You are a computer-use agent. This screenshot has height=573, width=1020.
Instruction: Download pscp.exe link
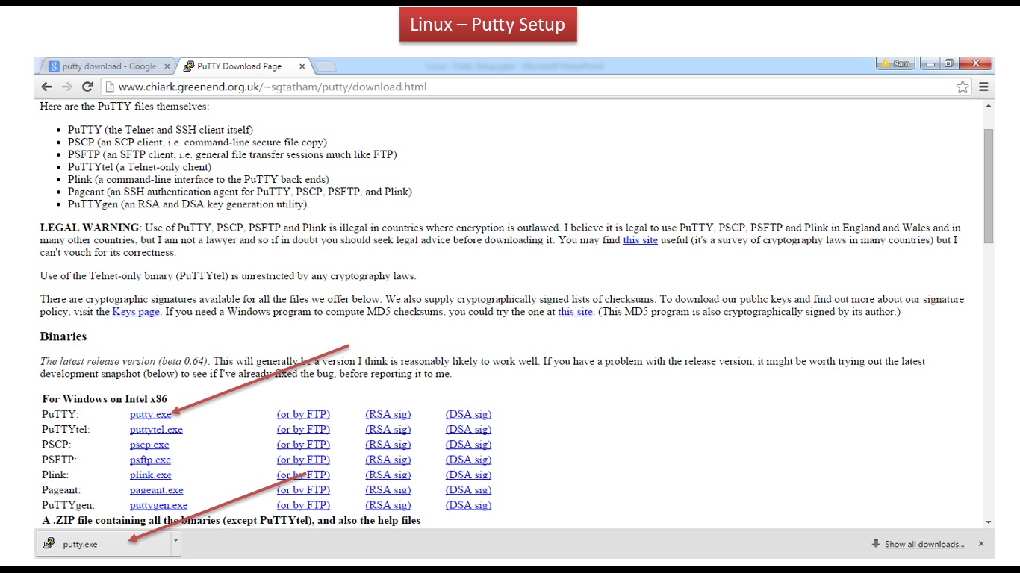pos(149,445)
